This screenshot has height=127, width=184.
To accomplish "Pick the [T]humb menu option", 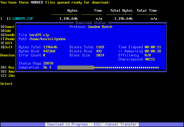I will [x=8, y=39].
